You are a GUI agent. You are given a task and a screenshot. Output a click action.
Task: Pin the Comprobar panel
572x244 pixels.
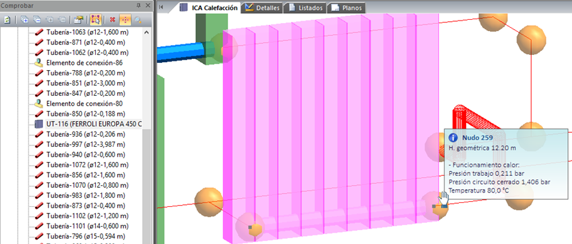point(138,5)
